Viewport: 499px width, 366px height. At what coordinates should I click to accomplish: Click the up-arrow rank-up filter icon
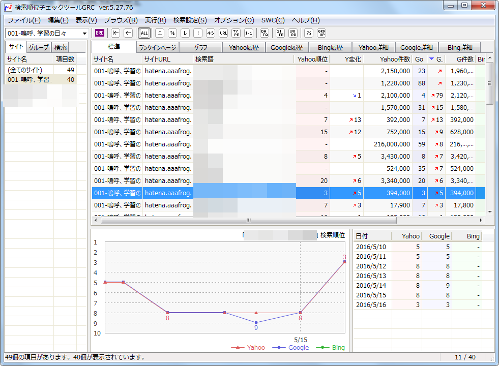tap(160, 33)
